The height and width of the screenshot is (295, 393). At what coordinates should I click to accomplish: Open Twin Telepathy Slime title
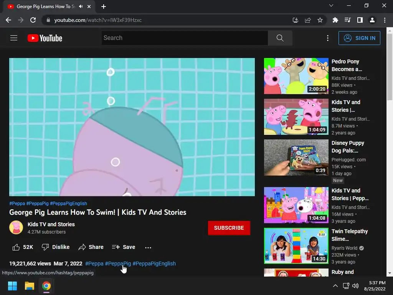[350, 235]
